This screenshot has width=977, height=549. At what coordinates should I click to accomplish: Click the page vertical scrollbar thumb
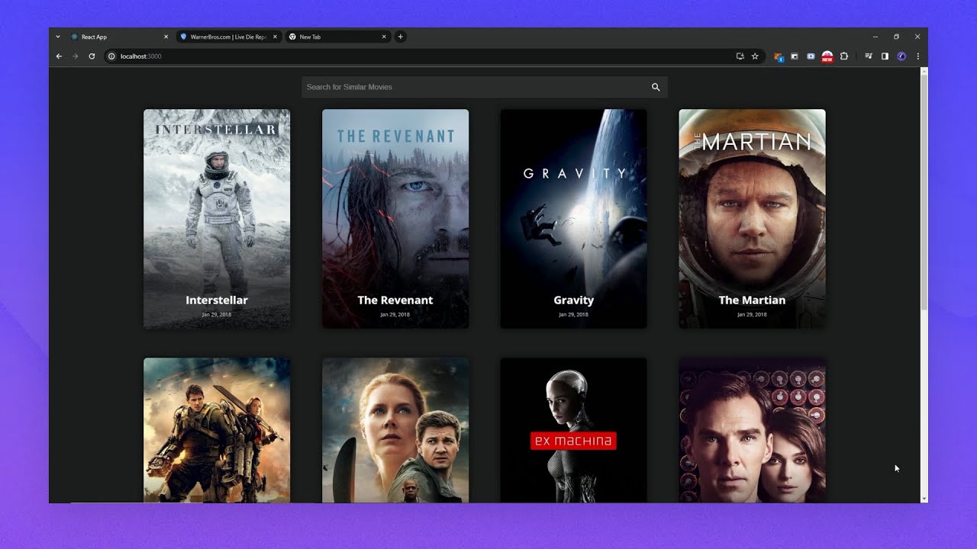click(x=924, y=191)
